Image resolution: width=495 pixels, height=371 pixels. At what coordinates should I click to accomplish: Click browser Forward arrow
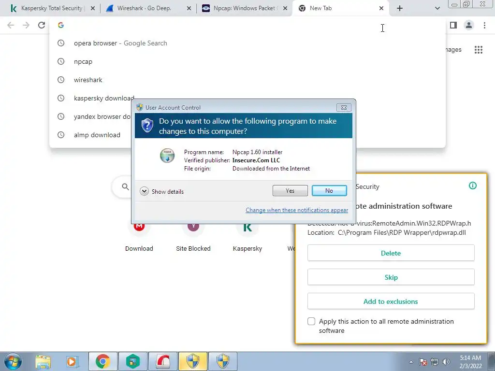coord(26,25)
